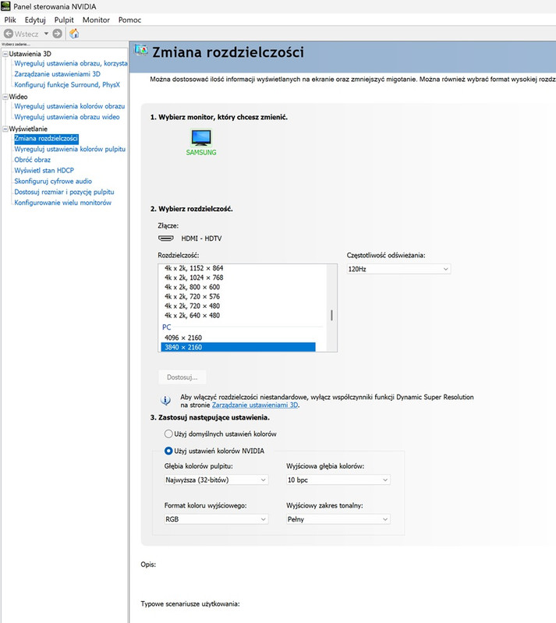This screenshot has height=623, width=556.
Task: Select highlighted resolution '3840 × 2160'
Action: coord(238,347)
